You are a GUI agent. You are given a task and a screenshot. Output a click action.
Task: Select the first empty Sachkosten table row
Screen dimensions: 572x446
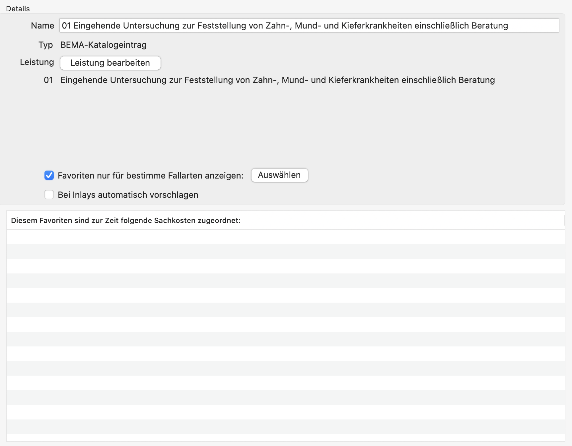coord(285,237)
